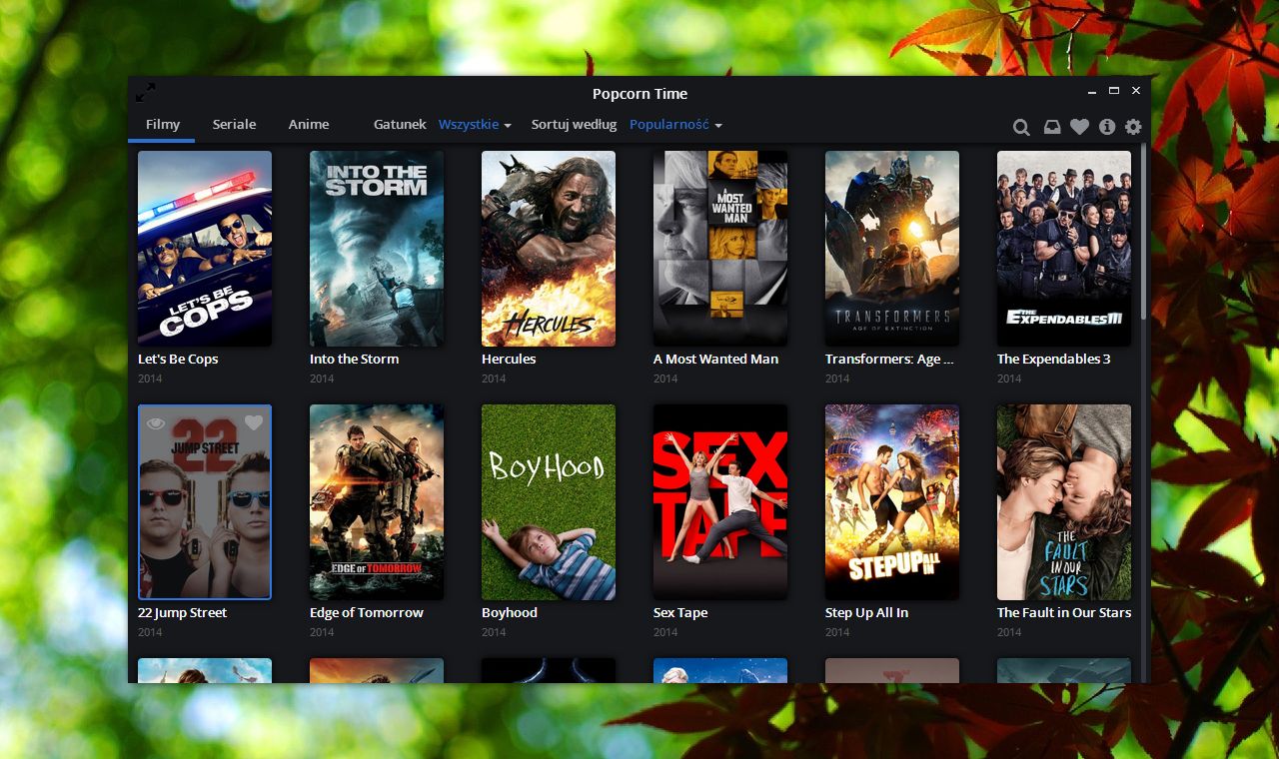This screenshot has height=759, width=1279.
Task: Open Transformers Age of Extinction poster
Action: click(x=892, y=249)
